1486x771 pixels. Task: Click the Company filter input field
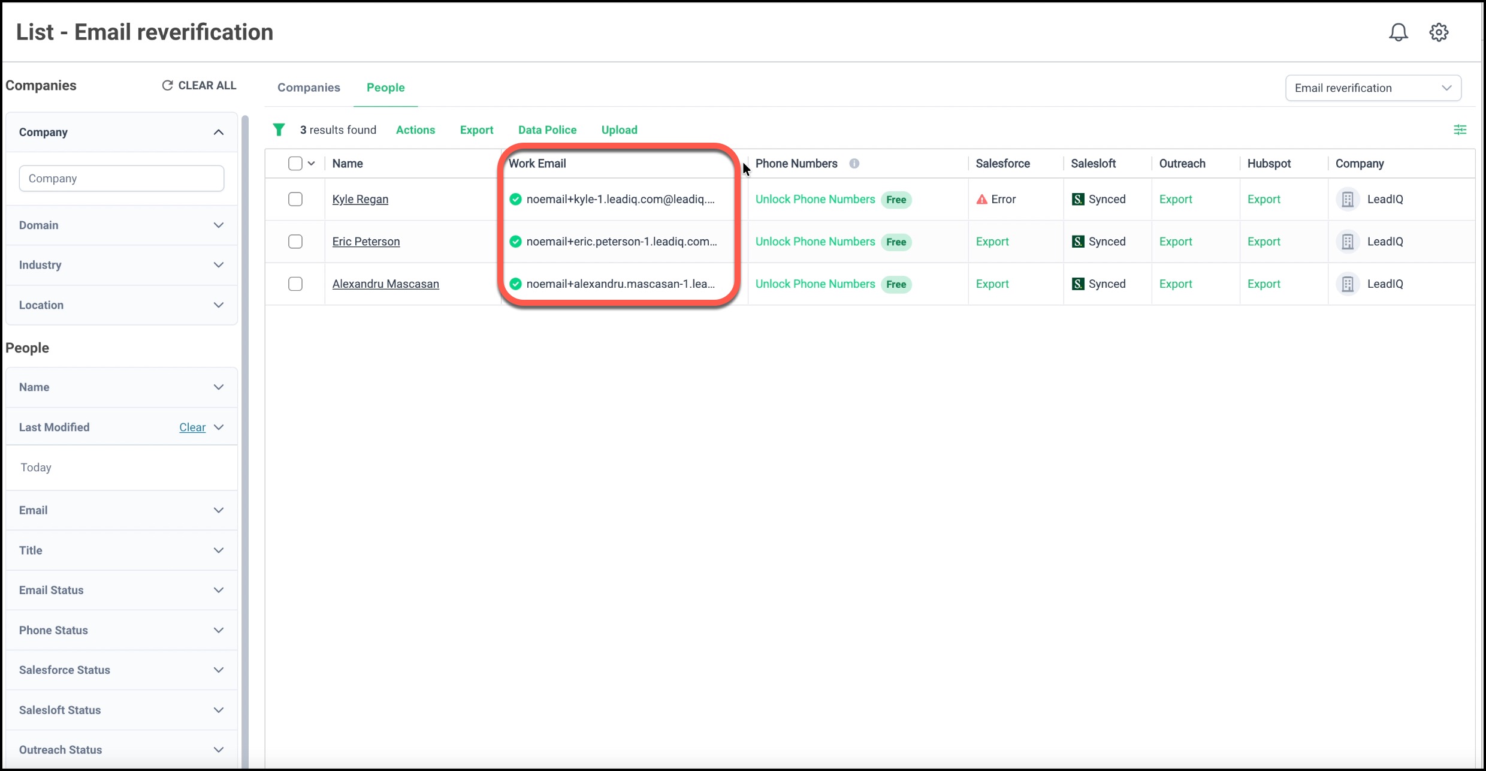coord(121,179)
